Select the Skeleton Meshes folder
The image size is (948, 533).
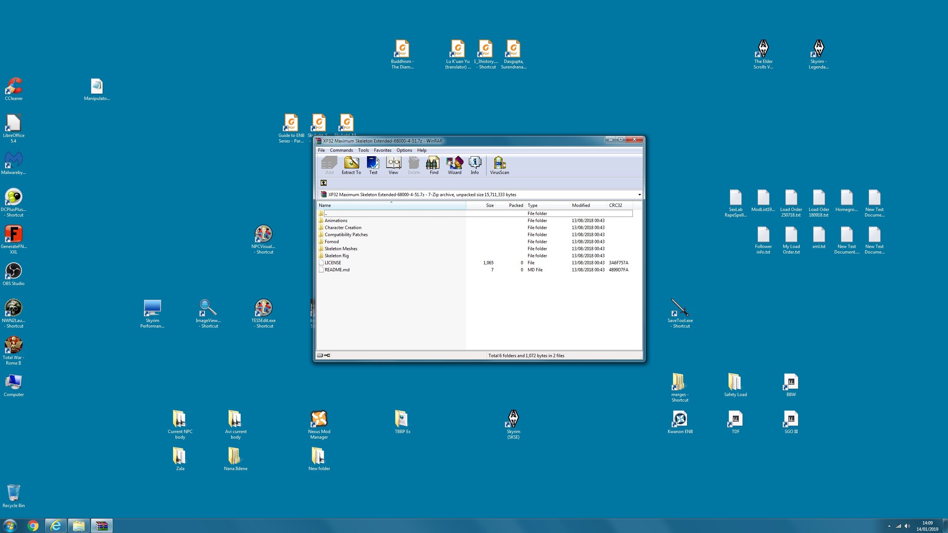(341, 249)
